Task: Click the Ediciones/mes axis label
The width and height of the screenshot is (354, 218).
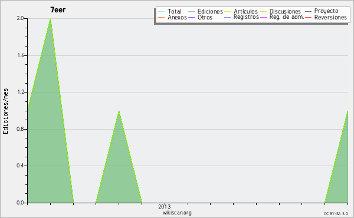Action: click(x=5, y=111)
